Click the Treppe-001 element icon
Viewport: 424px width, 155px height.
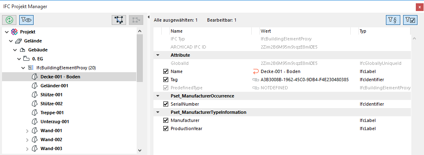click(x=34, y=113)
